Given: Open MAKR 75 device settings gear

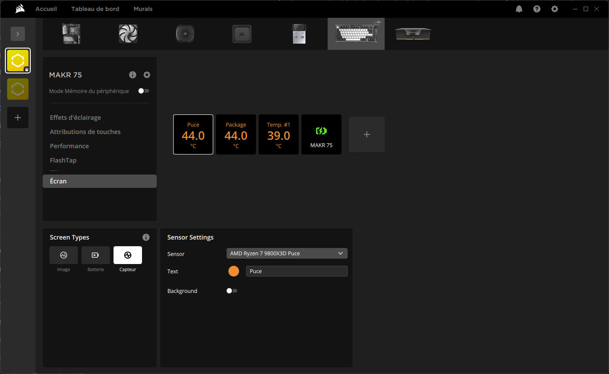Looking at the screenshot, I should (x=147, y=75).
